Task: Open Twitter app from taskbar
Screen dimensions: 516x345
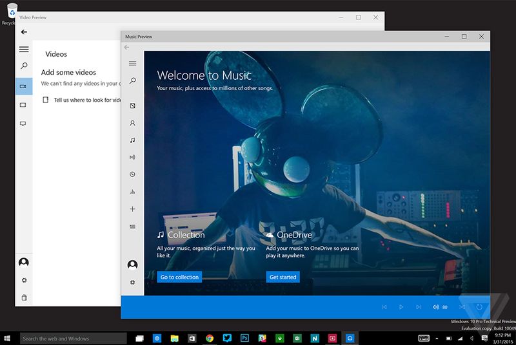Action: pos(227,338)
